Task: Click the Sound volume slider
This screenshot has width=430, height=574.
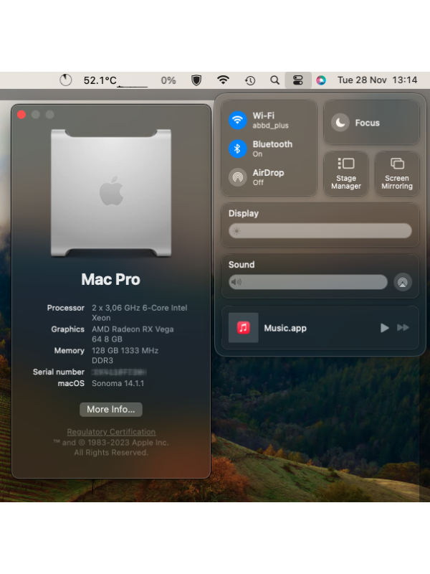Action: (308, 282)
